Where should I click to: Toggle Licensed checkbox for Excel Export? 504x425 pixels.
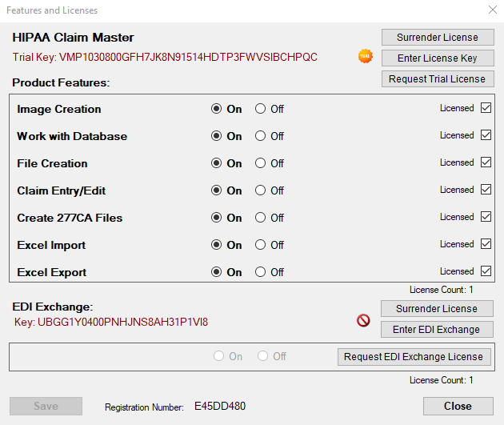click(x=486, y=271)
